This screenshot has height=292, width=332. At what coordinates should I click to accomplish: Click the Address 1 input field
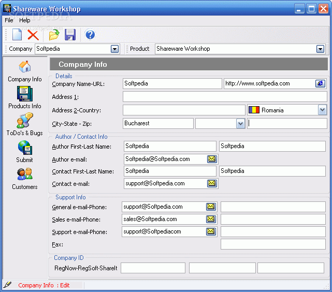click(225, 97)
